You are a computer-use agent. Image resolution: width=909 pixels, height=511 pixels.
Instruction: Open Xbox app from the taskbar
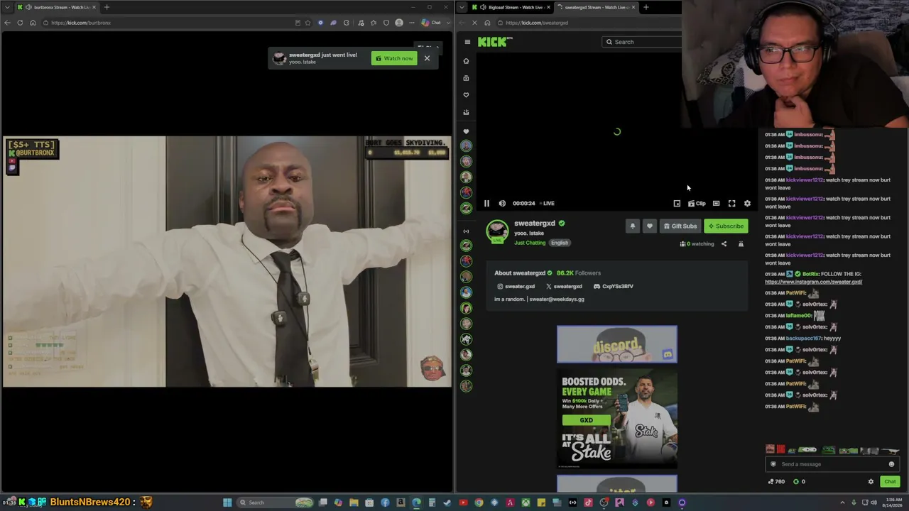tap(526, 502)
